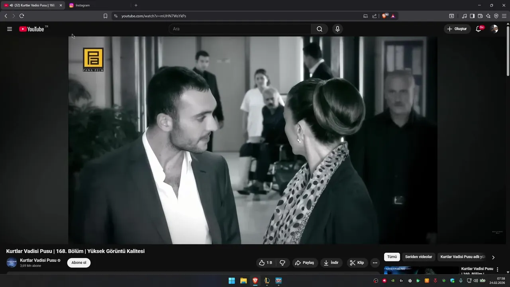Image resolution: width=510 pixels, height=287 pixels.
Task: Open the NVIDIA tray icon
Action: tap(393, 281)
